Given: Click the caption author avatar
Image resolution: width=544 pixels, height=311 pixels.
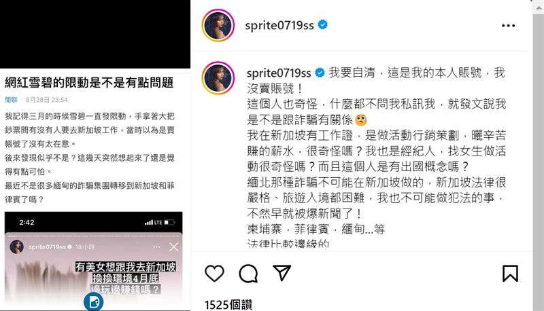Looking at the screenshot, I should pos(218,78).
